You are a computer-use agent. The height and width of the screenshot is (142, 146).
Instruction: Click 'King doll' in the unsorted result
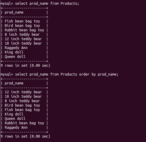pyautogui.click(x=14, y=52)
